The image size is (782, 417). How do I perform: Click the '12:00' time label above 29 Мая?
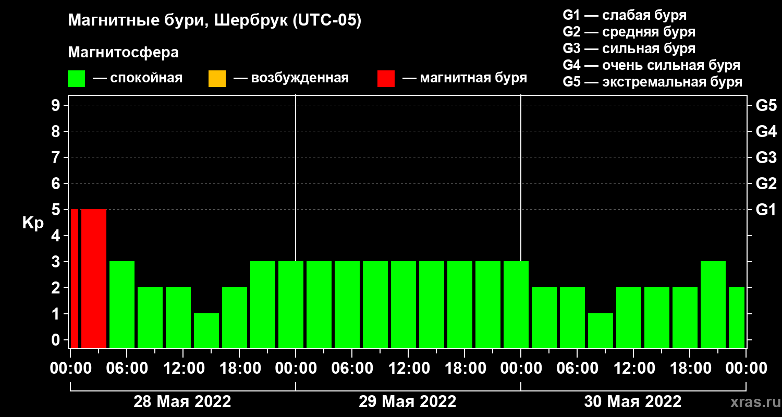pyautogui.click(x=408, y=369)
